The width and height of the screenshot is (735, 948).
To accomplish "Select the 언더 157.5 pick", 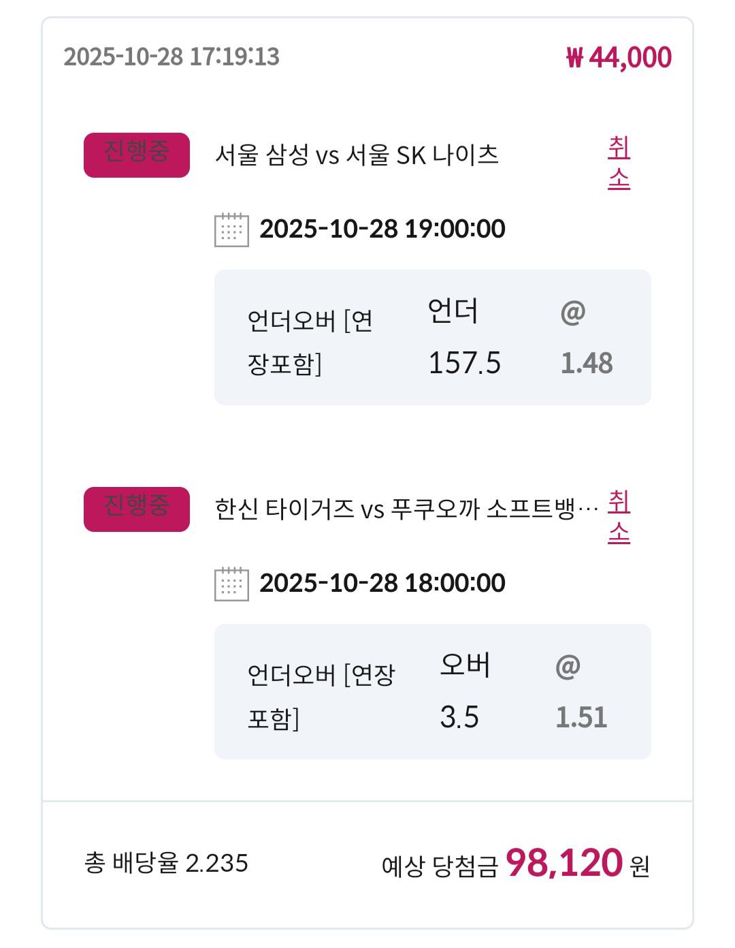I will point(463,337).
